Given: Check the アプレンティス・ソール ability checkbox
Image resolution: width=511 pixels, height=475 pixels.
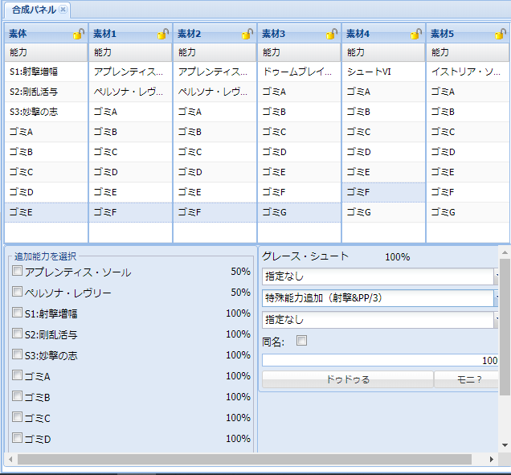Looking at the screenshot, I should coord(17,271).
